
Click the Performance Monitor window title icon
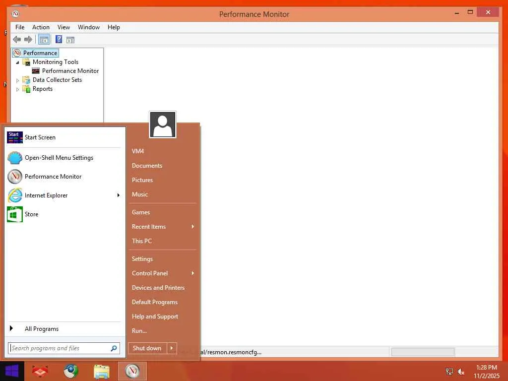point(15,13)
